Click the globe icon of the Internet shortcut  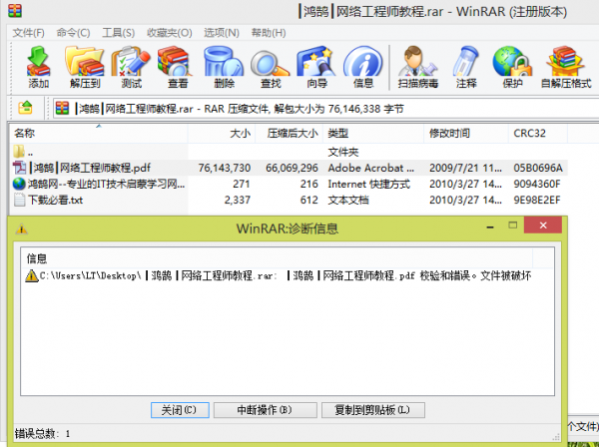coord(19,184)
